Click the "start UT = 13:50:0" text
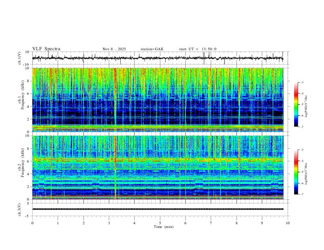This screenshot has height=250, width=324. 198,49
